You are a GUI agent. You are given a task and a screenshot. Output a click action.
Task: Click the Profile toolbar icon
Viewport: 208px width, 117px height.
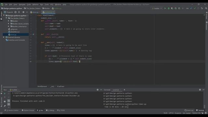click(x=175, y=8)
